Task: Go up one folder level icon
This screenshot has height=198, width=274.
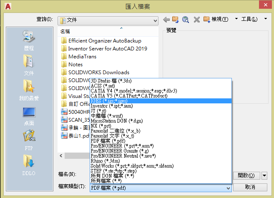Action: click(x=176, y=19)
